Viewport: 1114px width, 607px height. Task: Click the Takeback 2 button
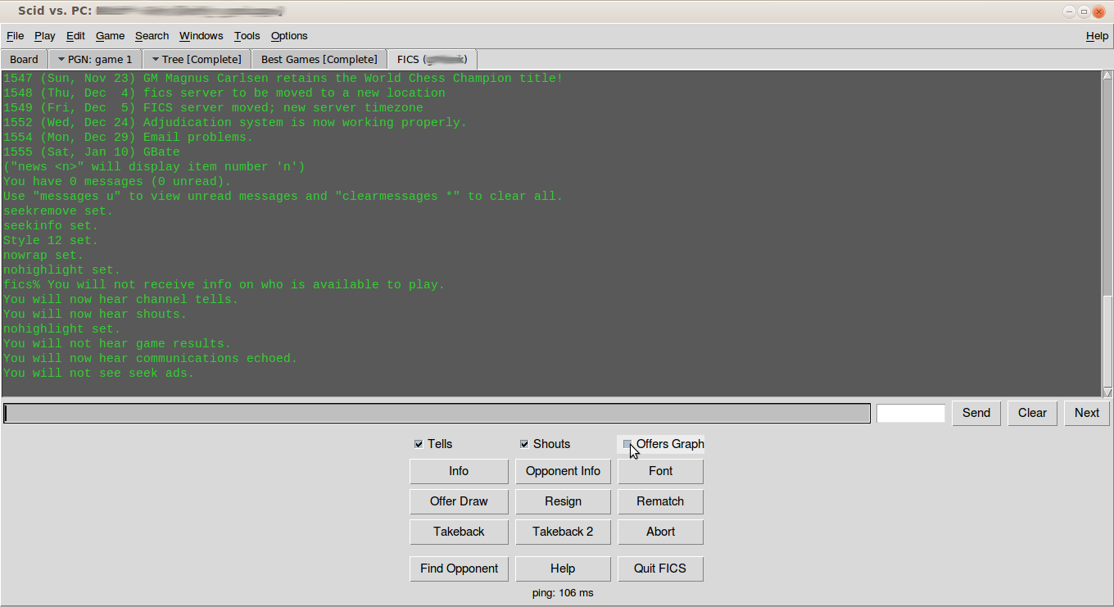[x=563, y=532]
